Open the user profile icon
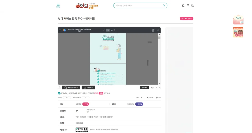This screenshot has height=133, width=252. pyautogui.click(x=188, y=5)
